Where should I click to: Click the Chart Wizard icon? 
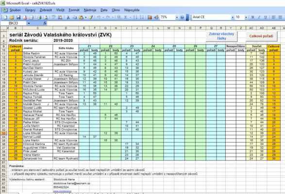point(150,17)
